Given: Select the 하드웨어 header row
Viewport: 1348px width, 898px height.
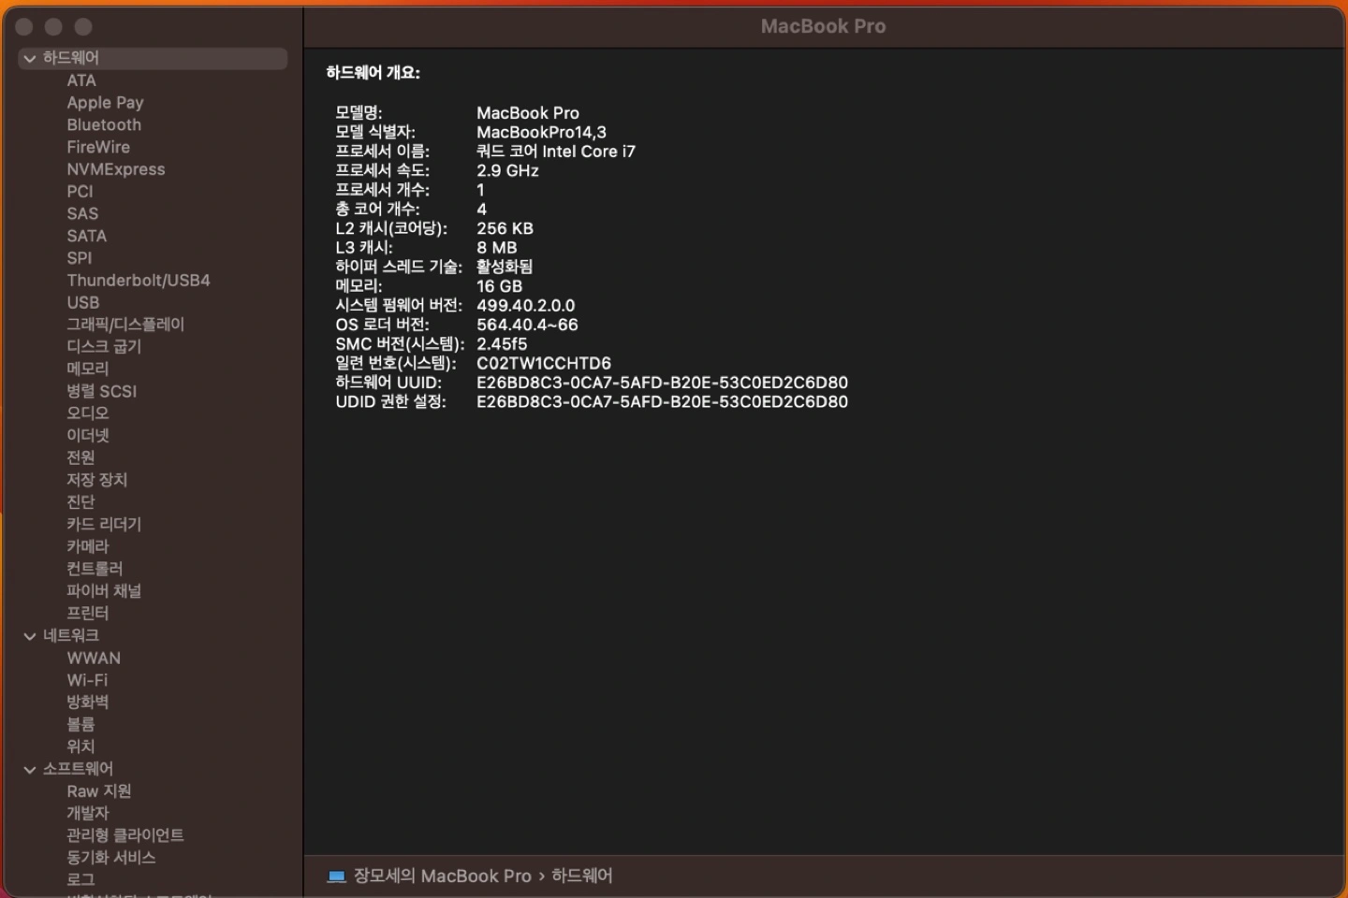Looking at the screenshot, I should (153, 58).
